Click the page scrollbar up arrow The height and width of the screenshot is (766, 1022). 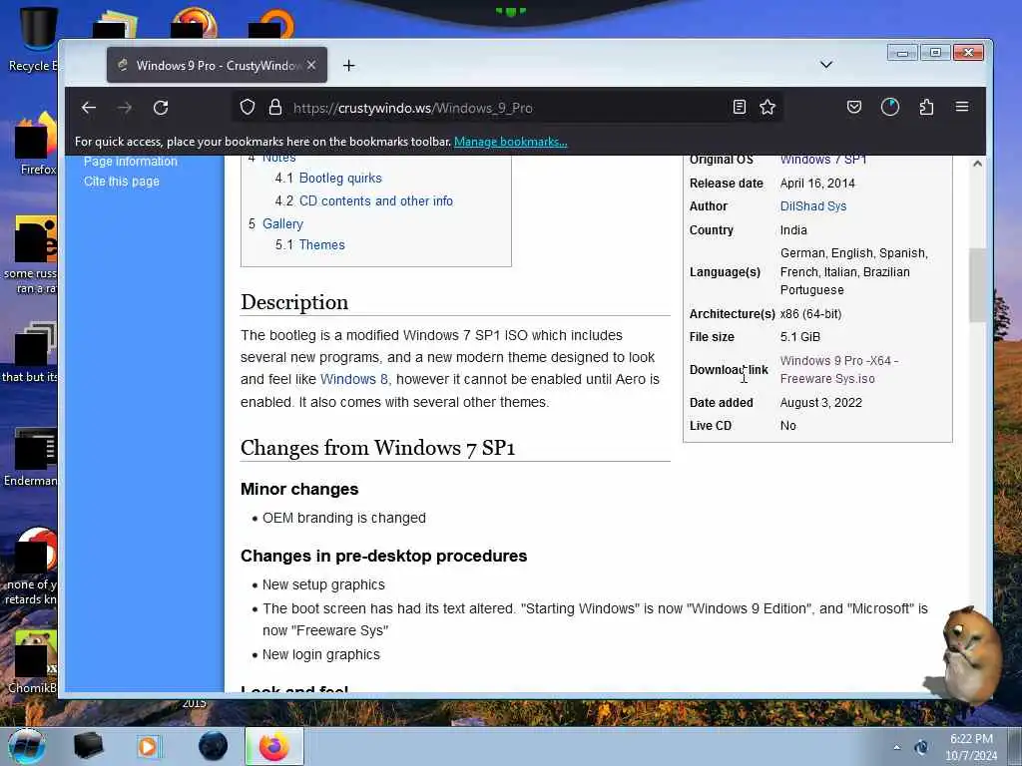click(x=977, y=164)
